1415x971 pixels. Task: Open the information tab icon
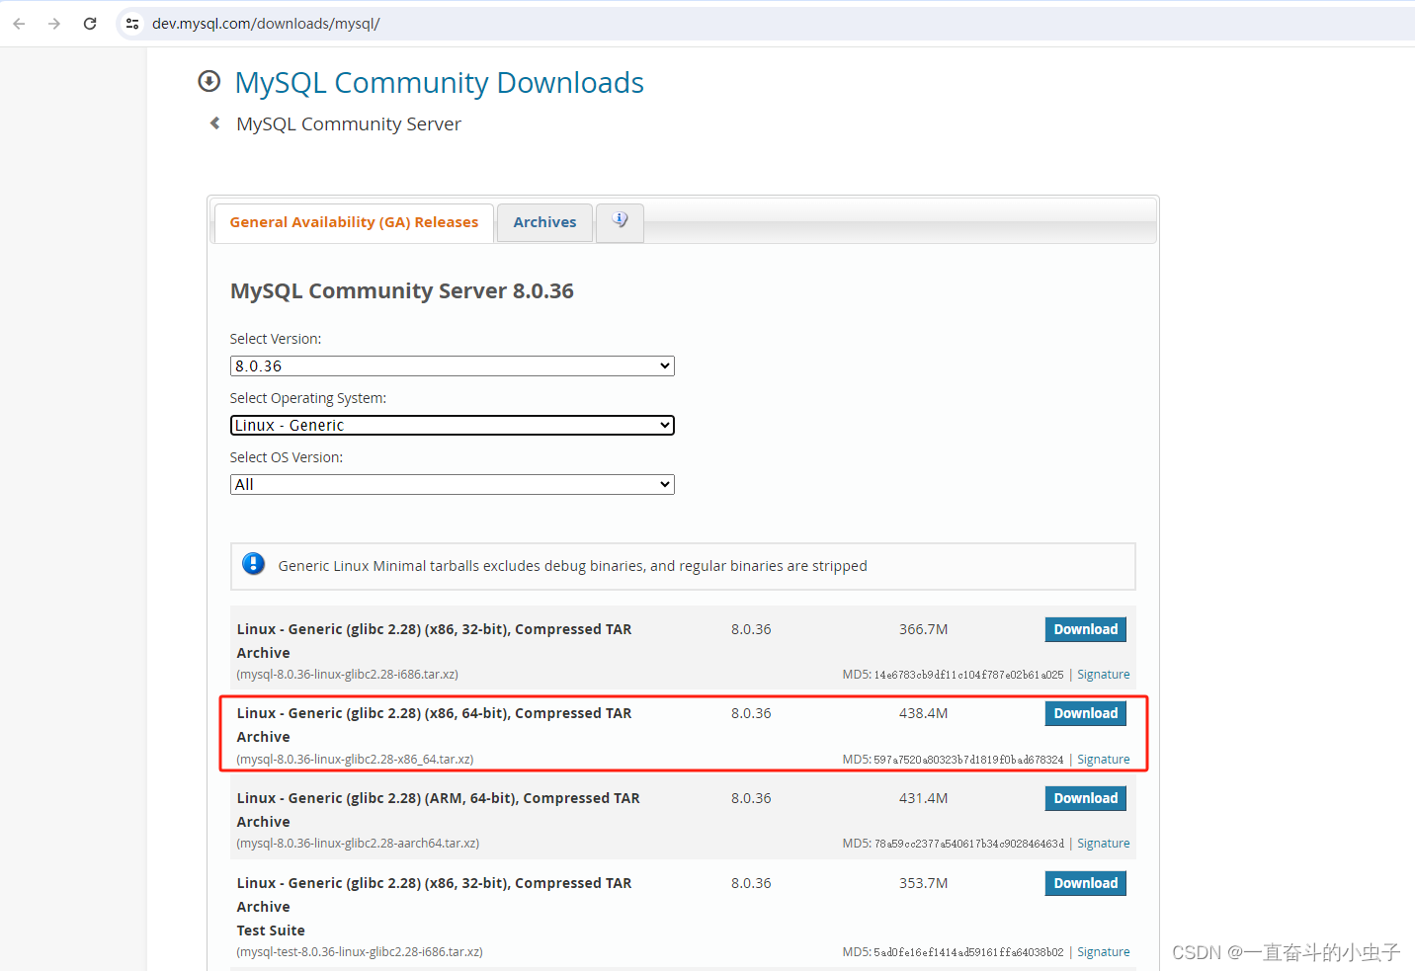(620, 221)
